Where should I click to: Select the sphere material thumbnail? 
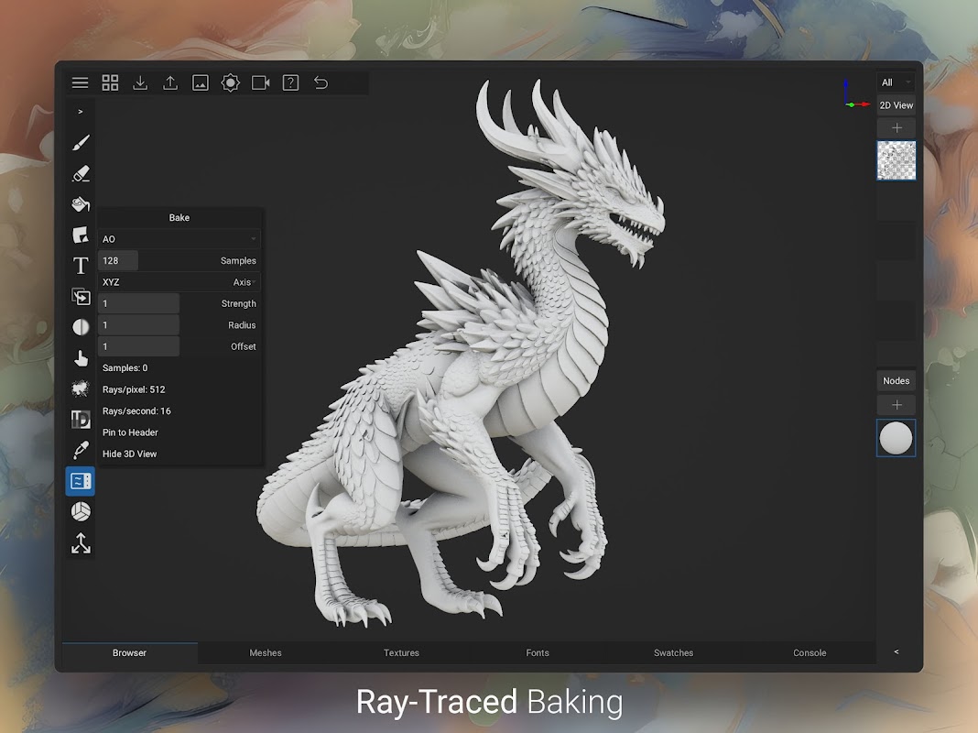pos(896,438)
